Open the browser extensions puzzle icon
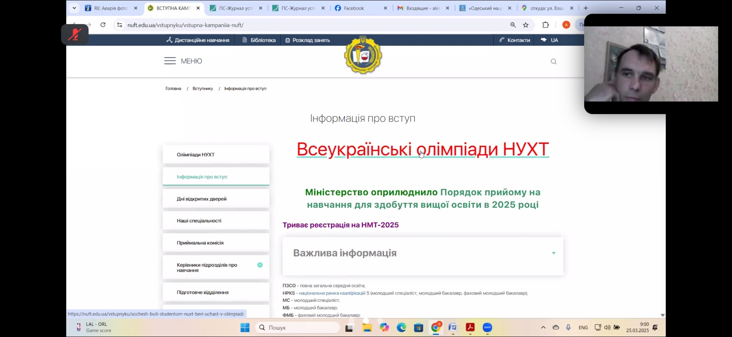Screen dimensions: 732x337 (x=545, y=25)
